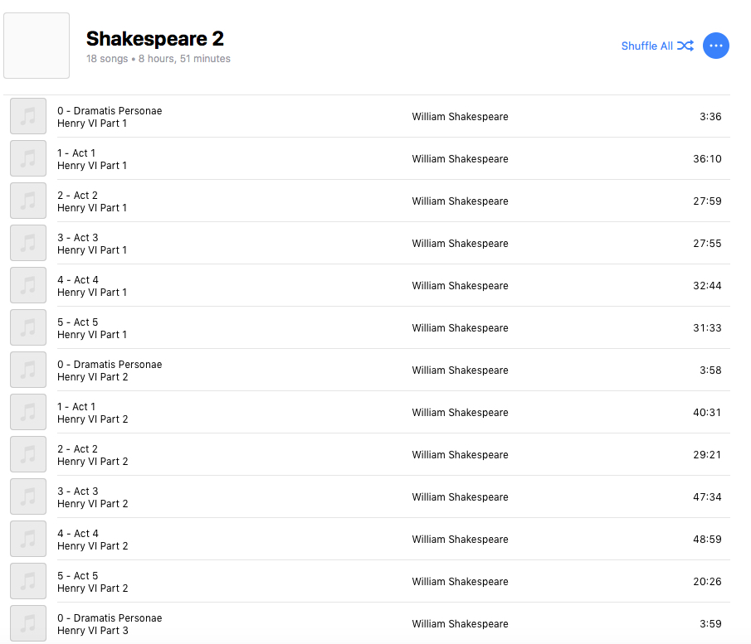
Task: Click the 48:59 duration value
Action: 707,540
